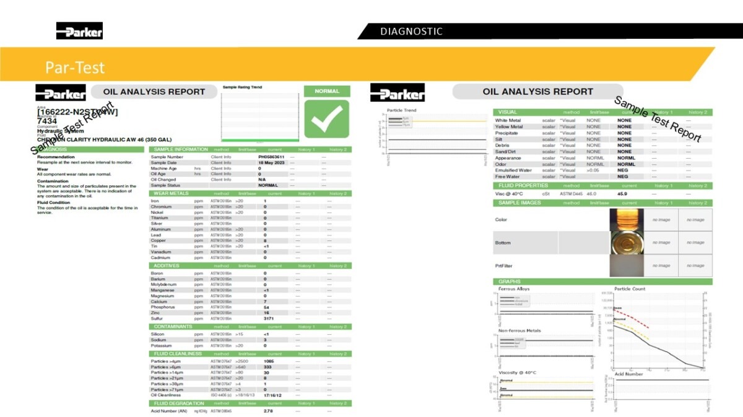
Task: Select the SAMPLE IMAGES section header
Action: tap(602, 203)
